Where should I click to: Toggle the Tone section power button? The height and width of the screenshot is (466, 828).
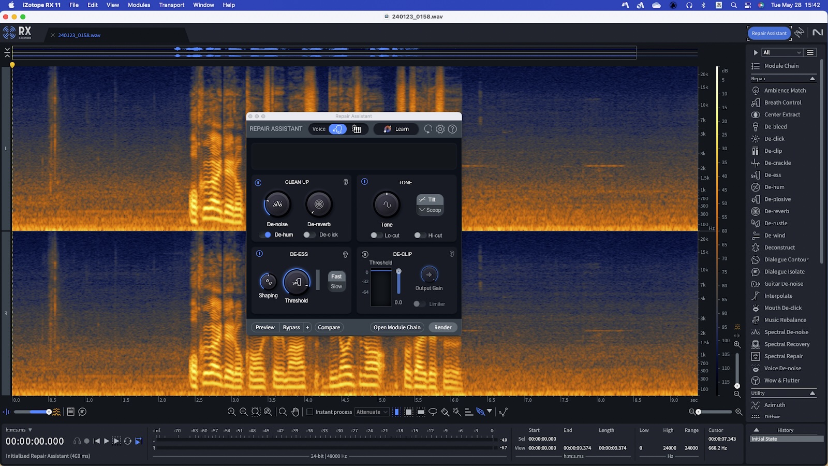click(364, 182)
